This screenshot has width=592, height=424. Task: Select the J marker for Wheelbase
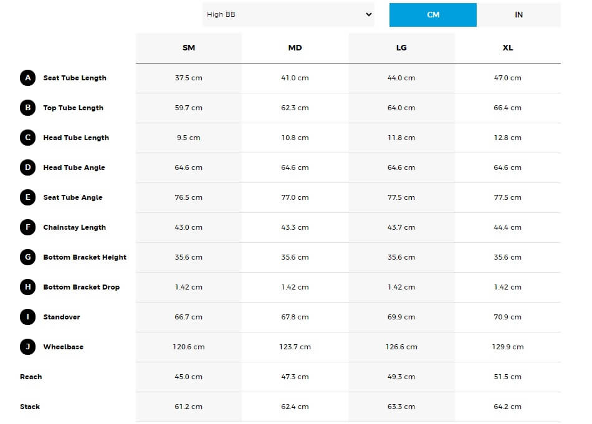pyautogui.click(x=27, y=347)
